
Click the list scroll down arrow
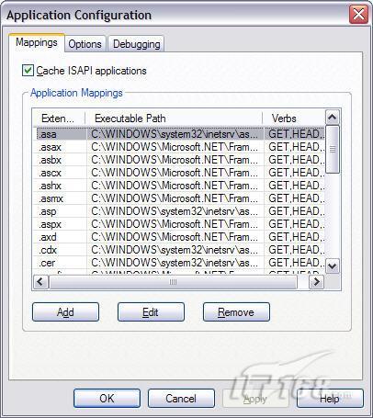point(333,265)
